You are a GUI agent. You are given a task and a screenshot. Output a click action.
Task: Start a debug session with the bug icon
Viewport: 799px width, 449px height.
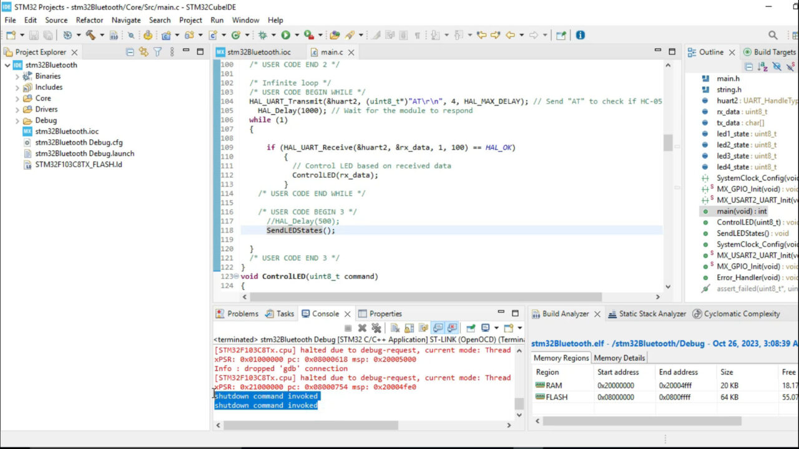(263, 36)
